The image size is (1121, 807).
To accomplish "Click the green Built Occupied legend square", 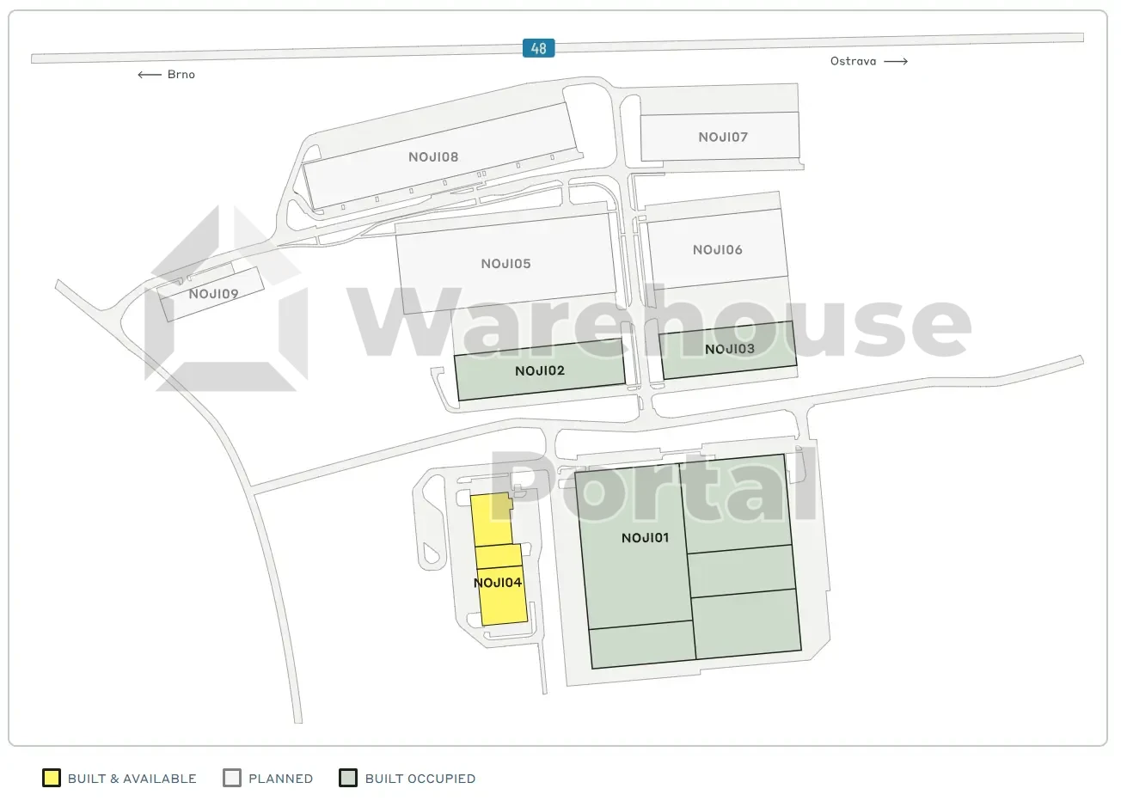I will [348, 778].
